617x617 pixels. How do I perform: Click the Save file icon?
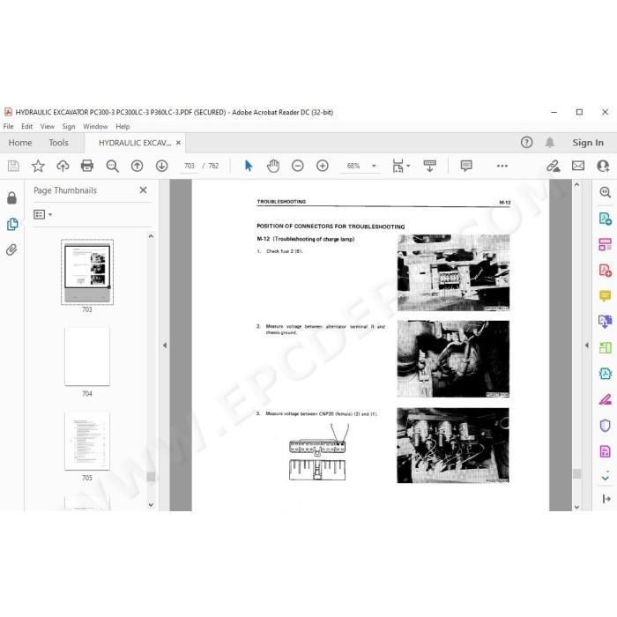point(13,166)
